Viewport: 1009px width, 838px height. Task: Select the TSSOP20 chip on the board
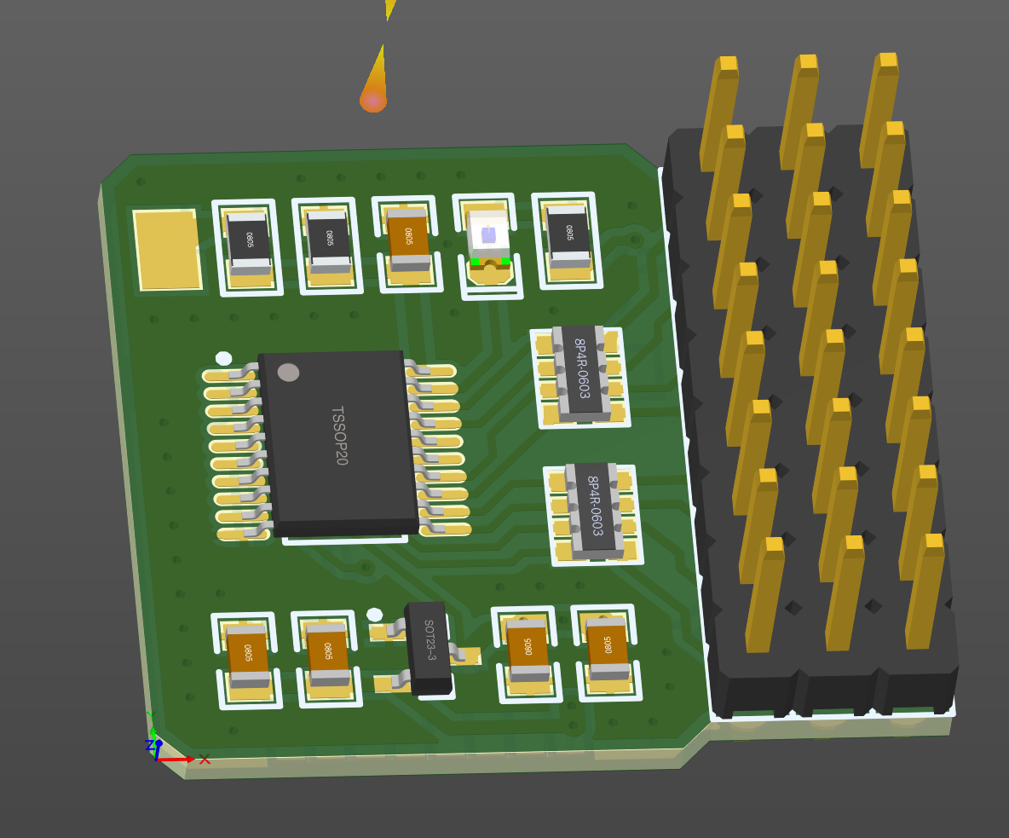click(338, 442)
